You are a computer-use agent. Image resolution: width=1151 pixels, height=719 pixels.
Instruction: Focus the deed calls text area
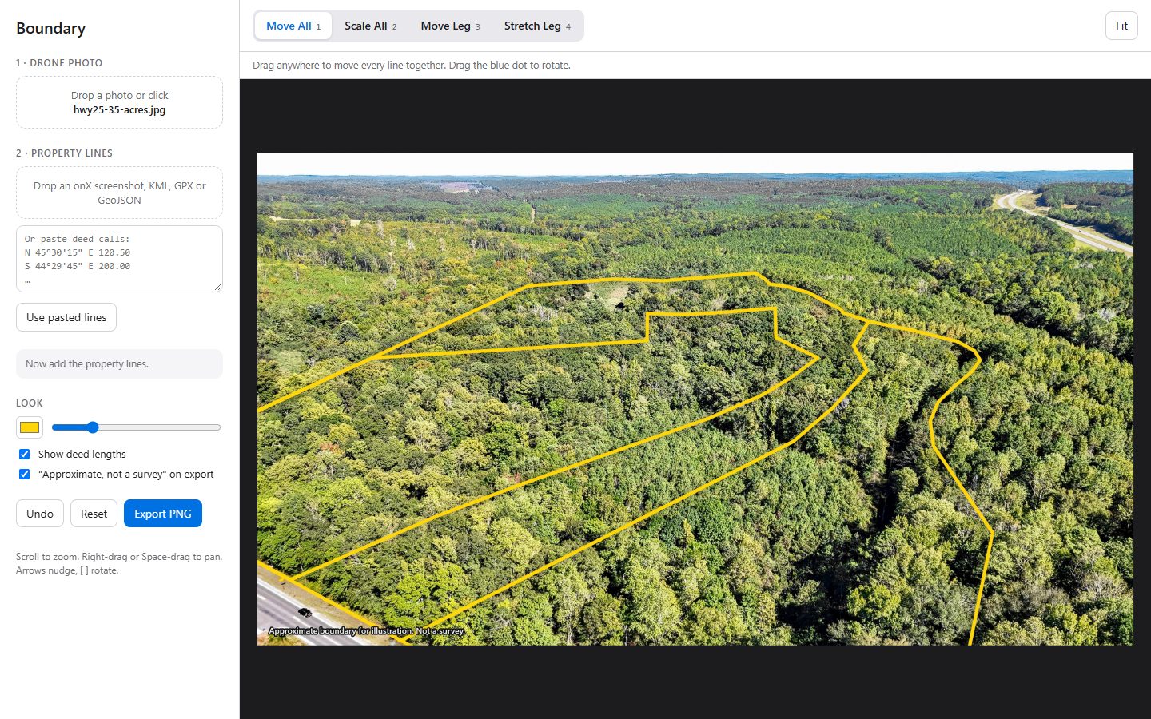(x=119, y=259)
